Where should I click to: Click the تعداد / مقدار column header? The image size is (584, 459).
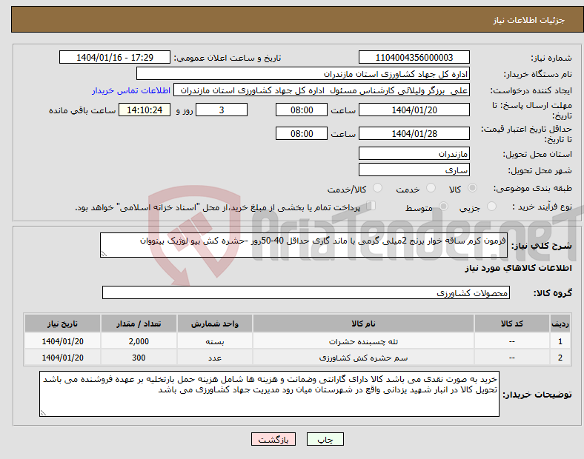click(x=139, y=324)
